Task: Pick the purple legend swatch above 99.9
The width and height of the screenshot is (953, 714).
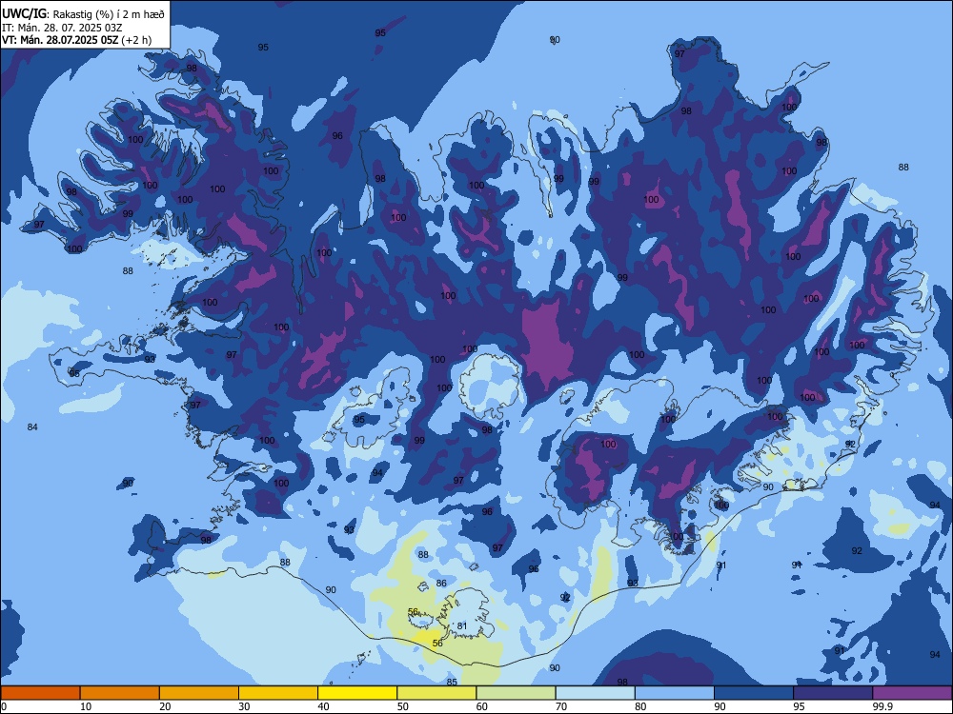Action: (912, 693)
